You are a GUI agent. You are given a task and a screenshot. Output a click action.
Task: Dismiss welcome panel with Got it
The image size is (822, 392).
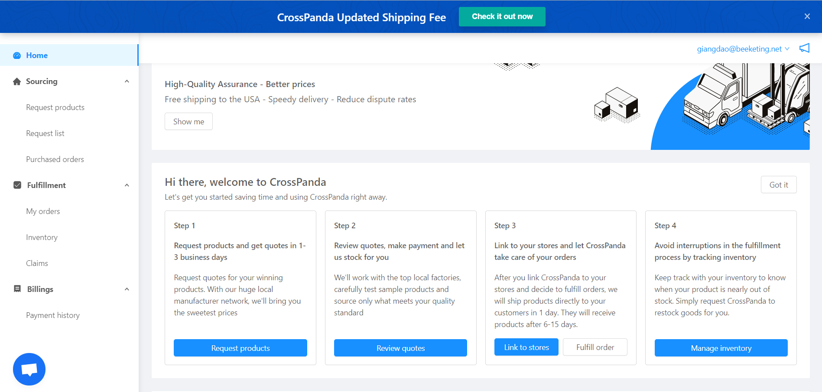(778, 185)
